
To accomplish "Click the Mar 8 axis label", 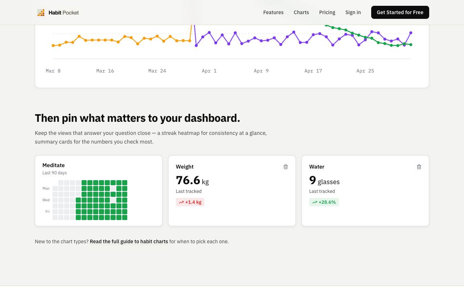I will click(53, 71).
